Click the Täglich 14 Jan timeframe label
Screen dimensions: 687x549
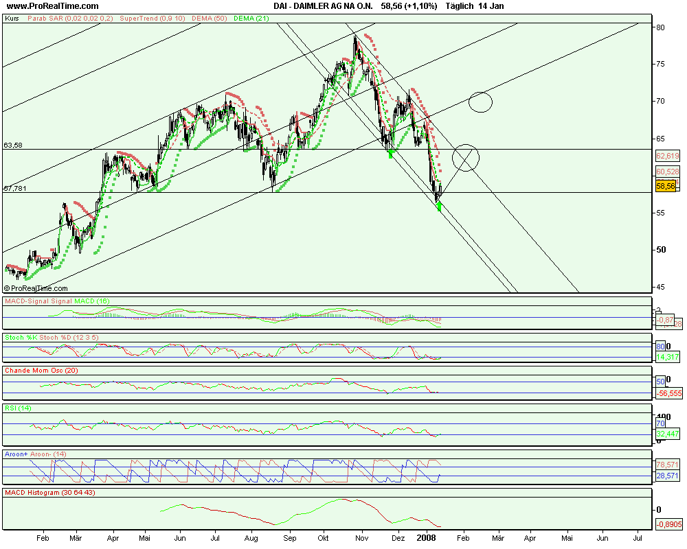[475, 6]
